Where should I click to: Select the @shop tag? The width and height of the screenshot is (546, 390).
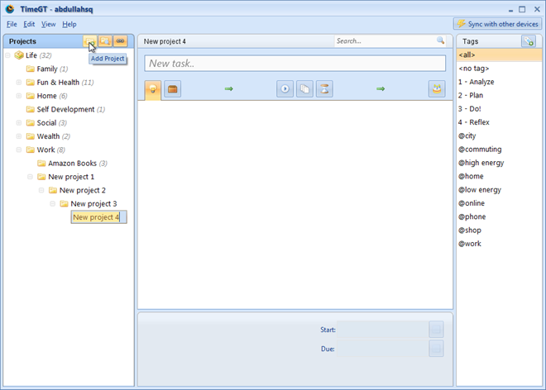tap(499, 231)
